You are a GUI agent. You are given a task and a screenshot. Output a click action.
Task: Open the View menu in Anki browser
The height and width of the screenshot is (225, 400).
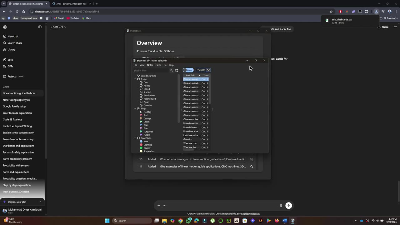pyautogui.click(x=142, y=65)
